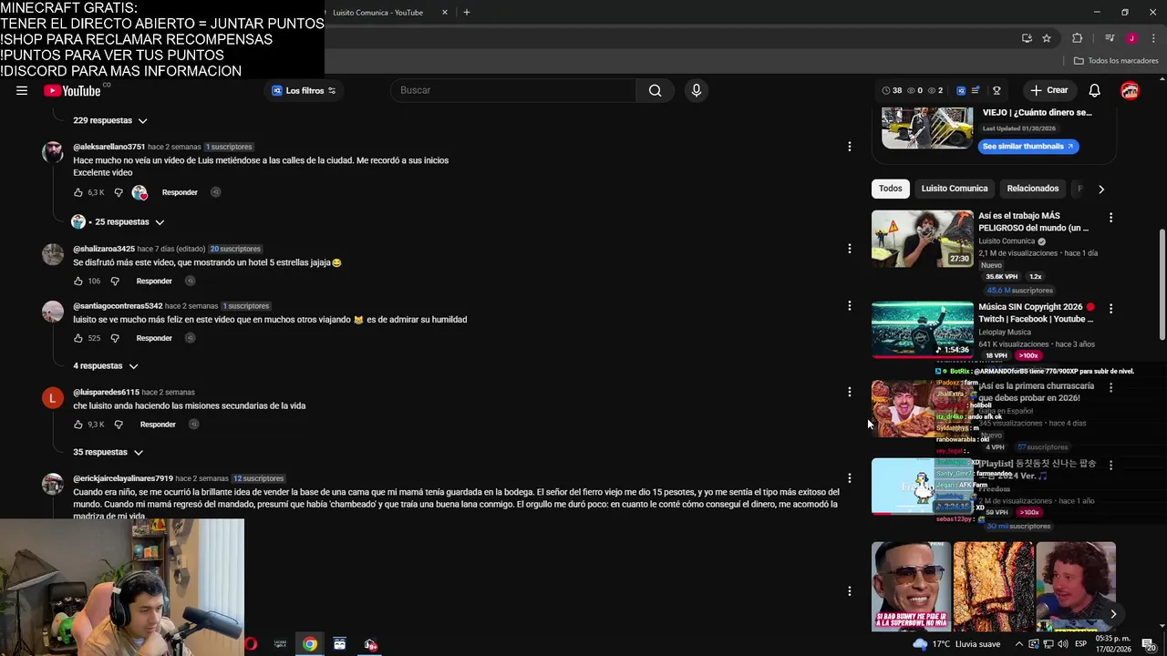Open more options for santiagocontreras5342 comment
This screenshot has width=1167, height=656.
tap(849, 306)
